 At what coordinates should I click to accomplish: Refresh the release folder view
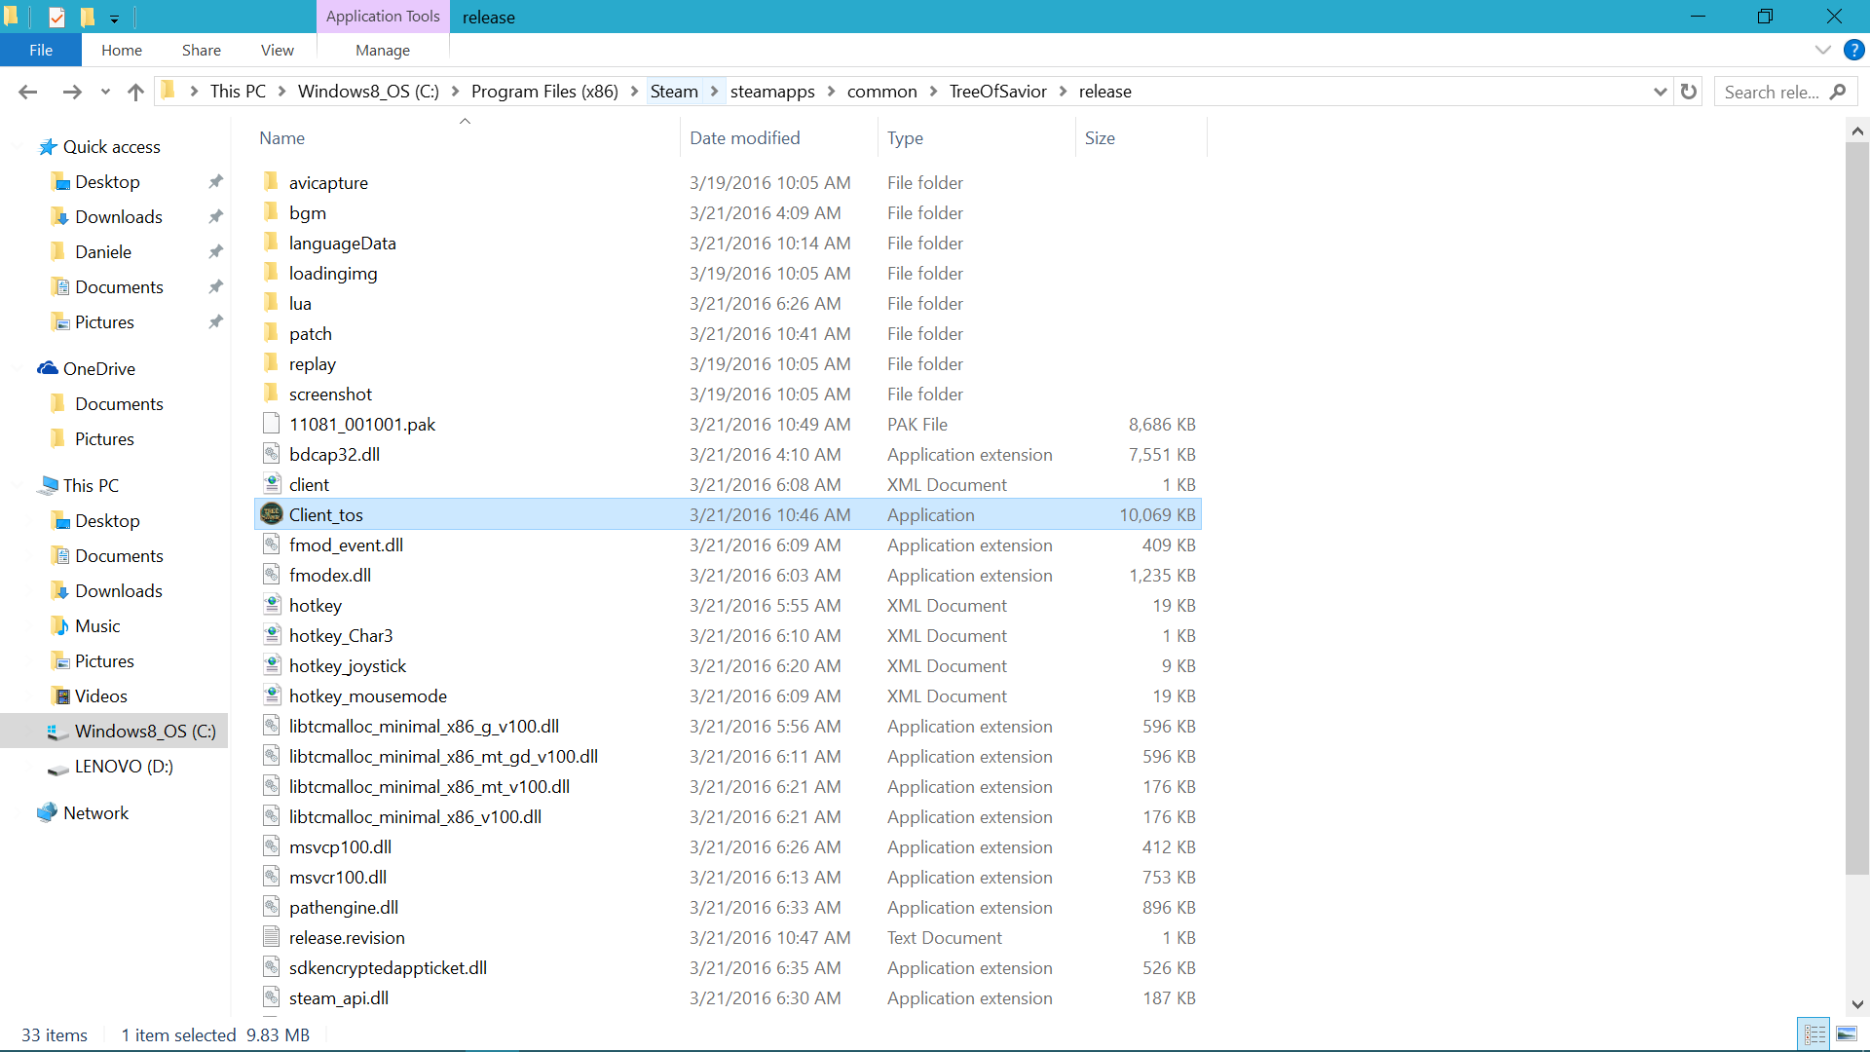(x=1689, y=92)
